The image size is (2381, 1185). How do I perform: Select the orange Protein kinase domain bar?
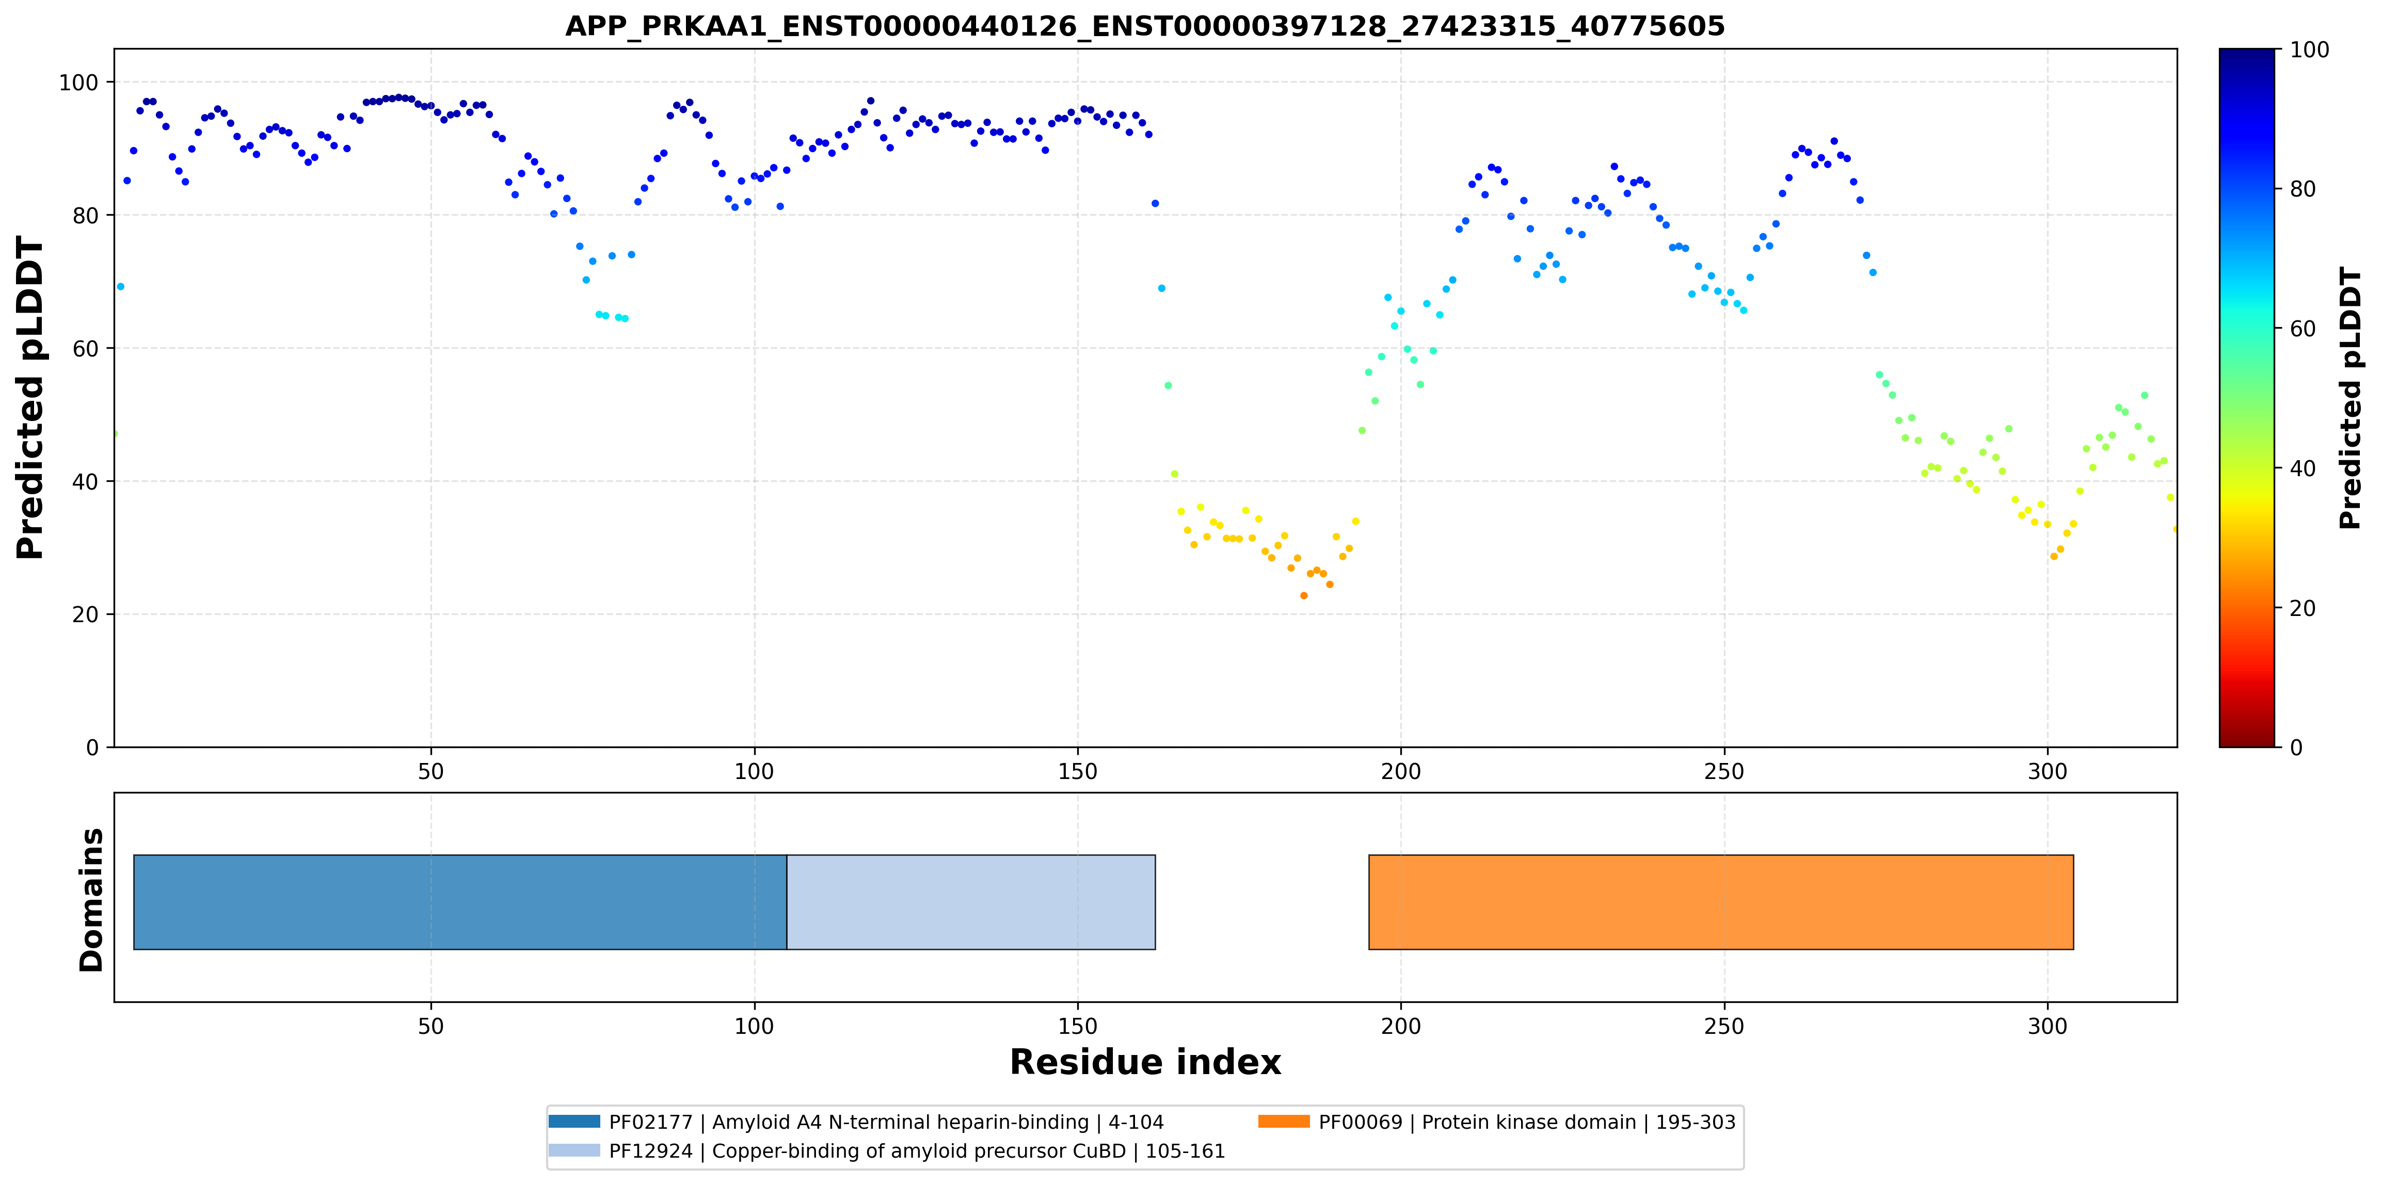[x=1721, y=902]
